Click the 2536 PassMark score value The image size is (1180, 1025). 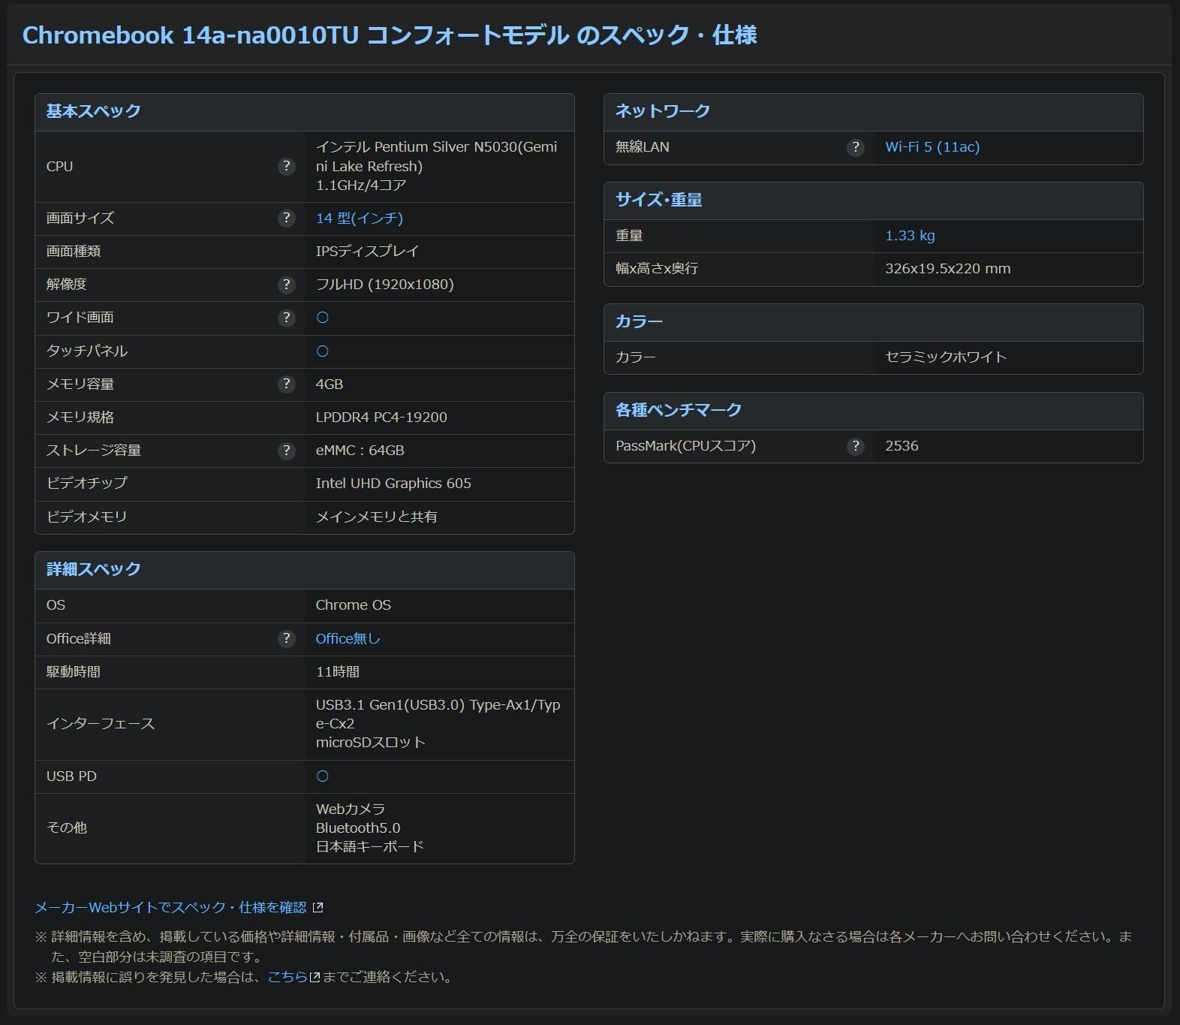pyautogui.click(x=902, y=446)
